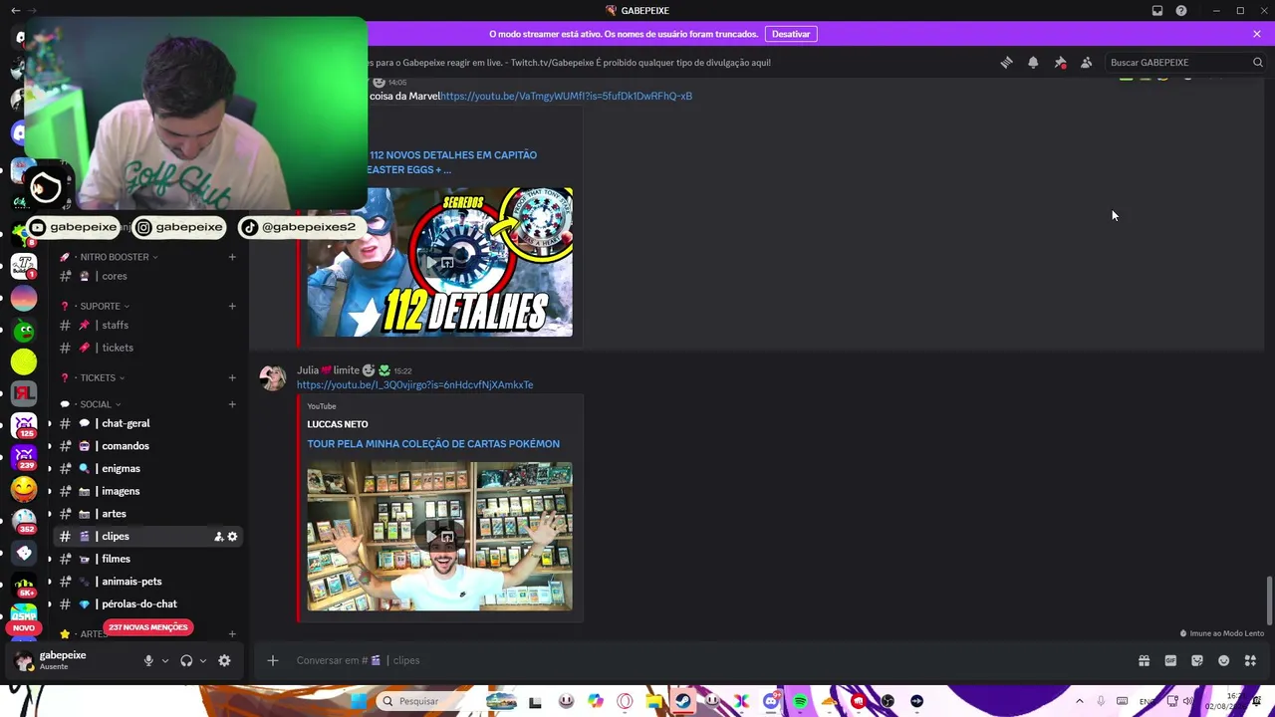Open the red RL server icon
The width and height of the screenshot is (1275, 717).
pyautogui.click(x=24, y=393)
